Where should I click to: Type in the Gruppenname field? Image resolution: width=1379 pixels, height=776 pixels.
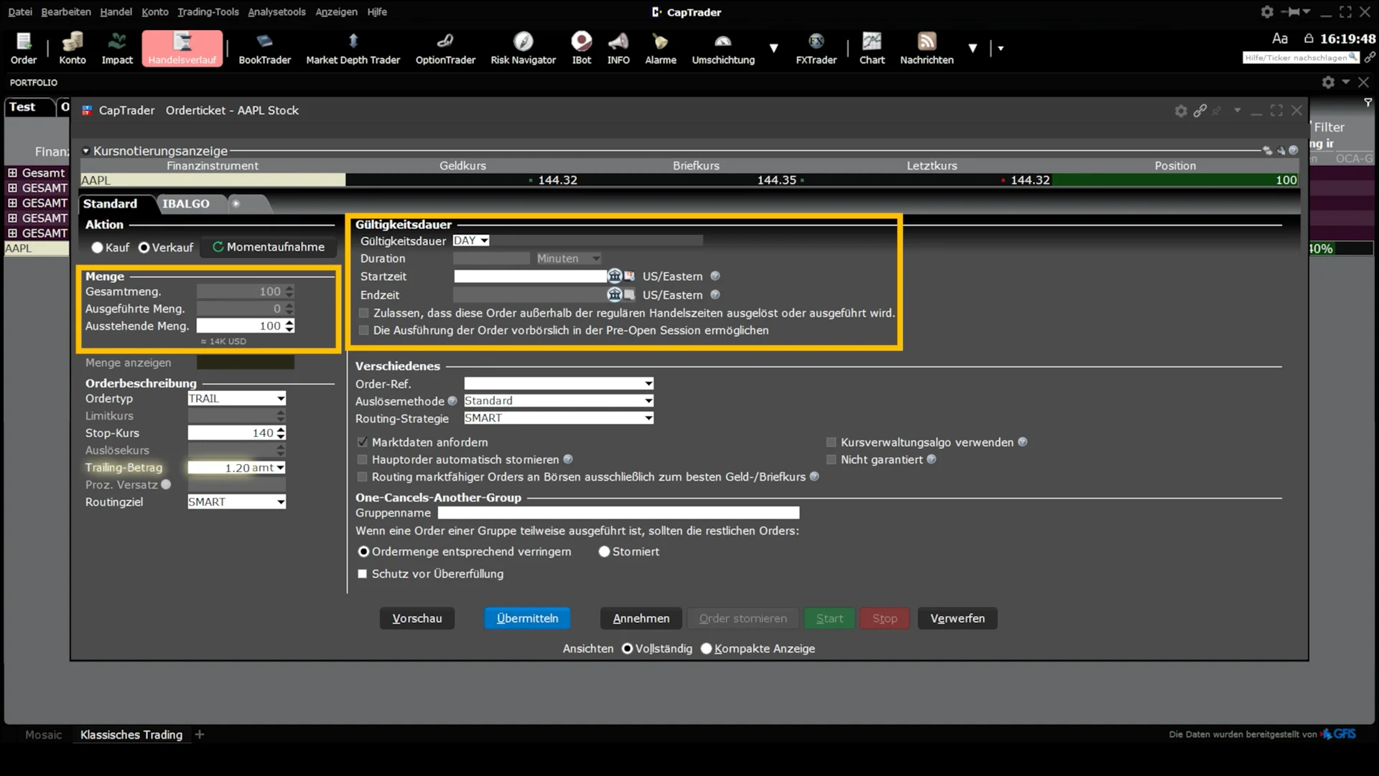(x=618, y=513)
